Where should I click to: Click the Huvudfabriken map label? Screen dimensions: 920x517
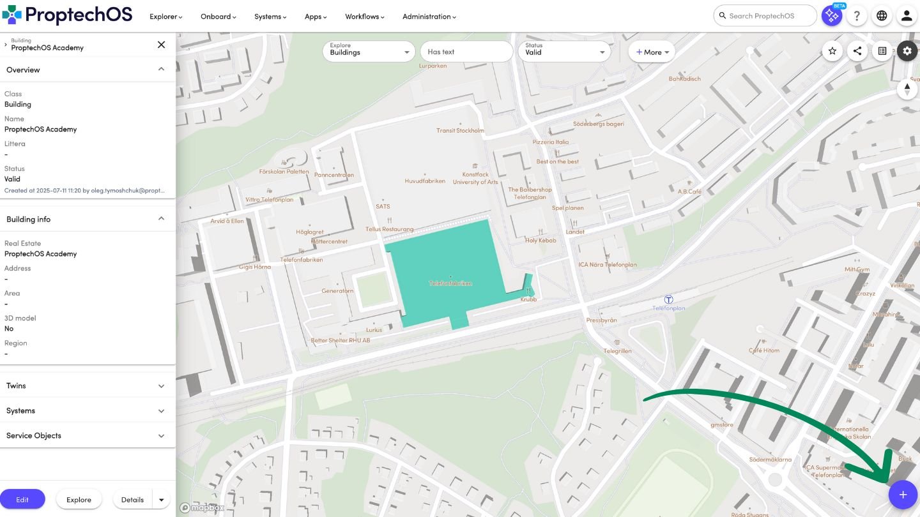click(425, 181)
